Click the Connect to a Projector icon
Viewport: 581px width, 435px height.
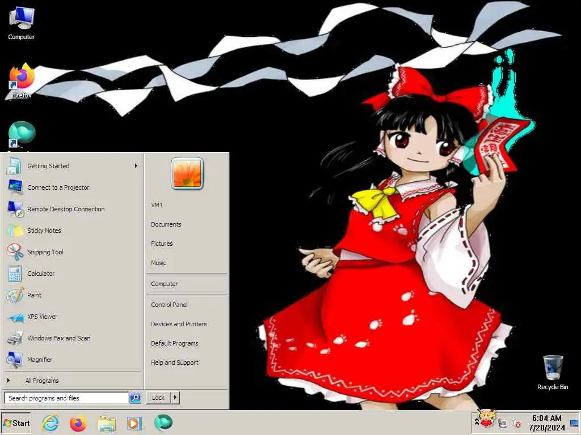pos(15,187)
